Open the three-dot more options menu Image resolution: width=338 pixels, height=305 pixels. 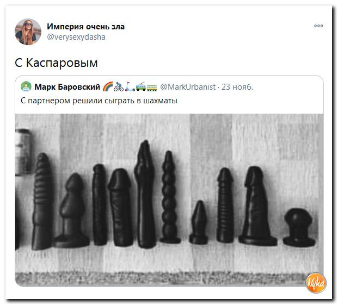click(x=318, y=26)
